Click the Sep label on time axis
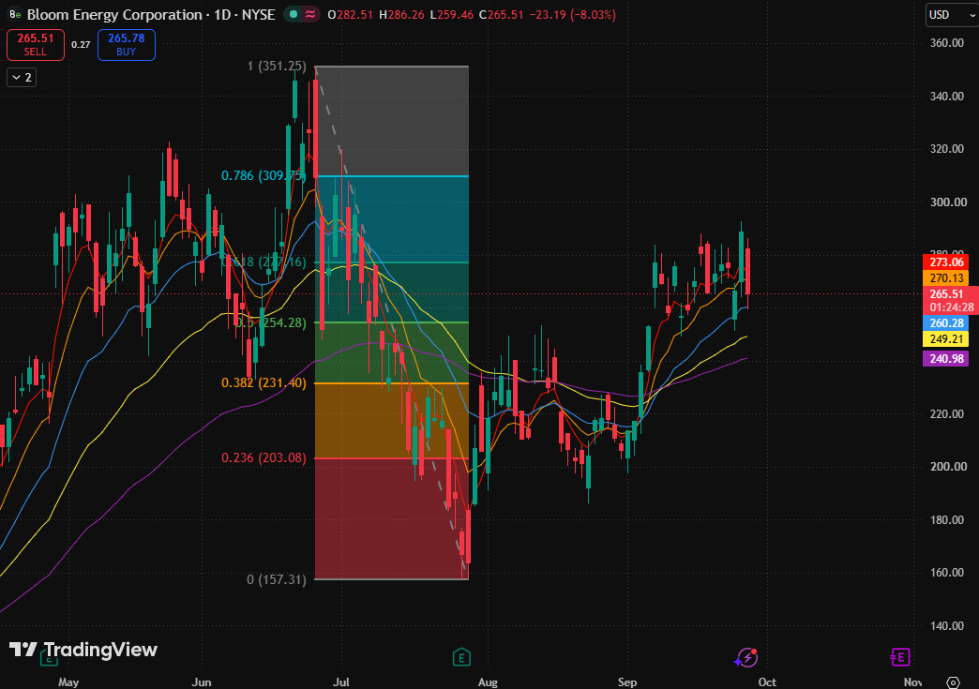The width and height of the screenshot is (979, 689). click(627, 682)
